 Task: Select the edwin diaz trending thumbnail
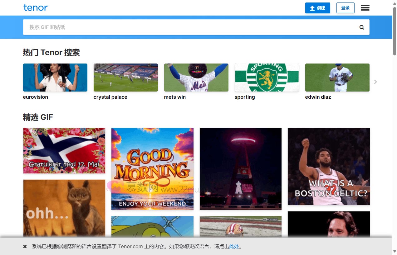337,78
